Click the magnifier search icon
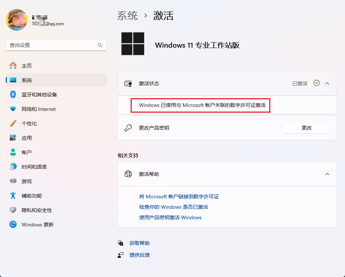345x277 pixels. tap(100, 45)
